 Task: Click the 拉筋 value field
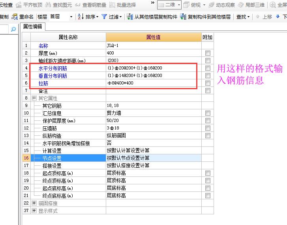click(x=154, y=83)
